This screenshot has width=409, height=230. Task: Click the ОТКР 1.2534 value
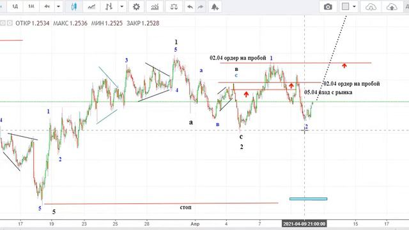(33, 23)
